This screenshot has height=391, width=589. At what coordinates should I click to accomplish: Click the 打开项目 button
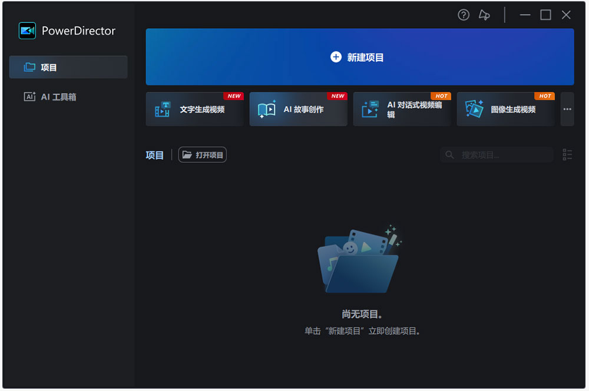pyautogui.click(x=202, y=155)
